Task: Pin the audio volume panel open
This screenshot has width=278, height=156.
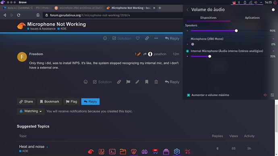Action: (273, 10)
